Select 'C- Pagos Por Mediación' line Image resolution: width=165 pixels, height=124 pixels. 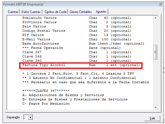pos(46,104)
